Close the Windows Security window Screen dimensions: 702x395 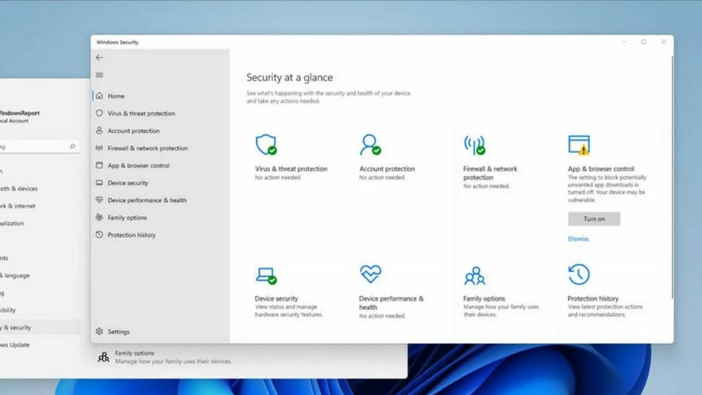(x=663, y=42)
